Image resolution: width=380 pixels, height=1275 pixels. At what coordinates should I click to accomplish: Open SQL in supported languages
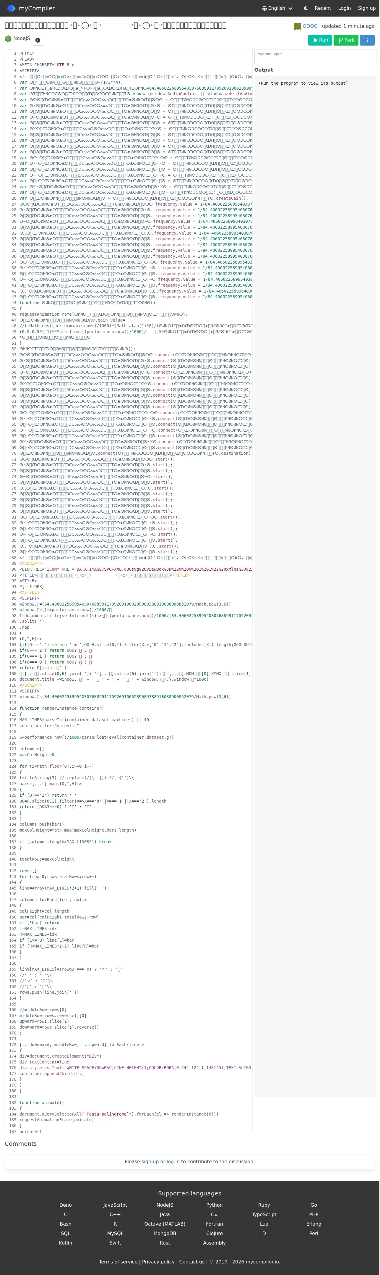pyautogui.click(x=65, y=1233)
